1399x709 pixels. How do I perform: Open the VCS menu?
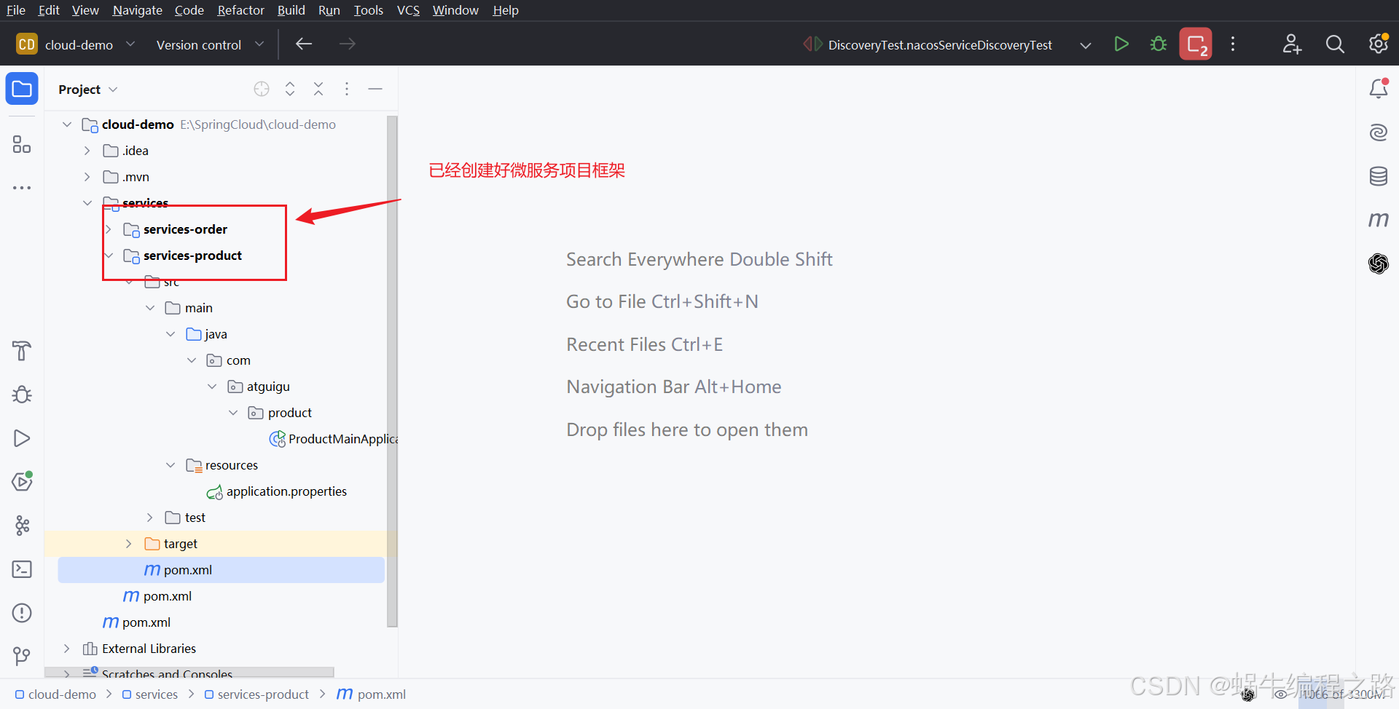coord(408,10)
